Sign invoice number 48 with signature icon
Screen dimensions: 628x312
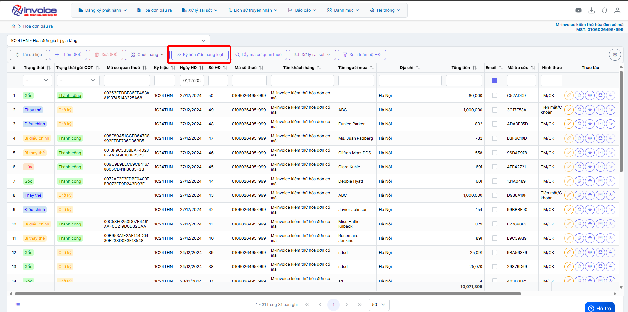tap(611, 124)
